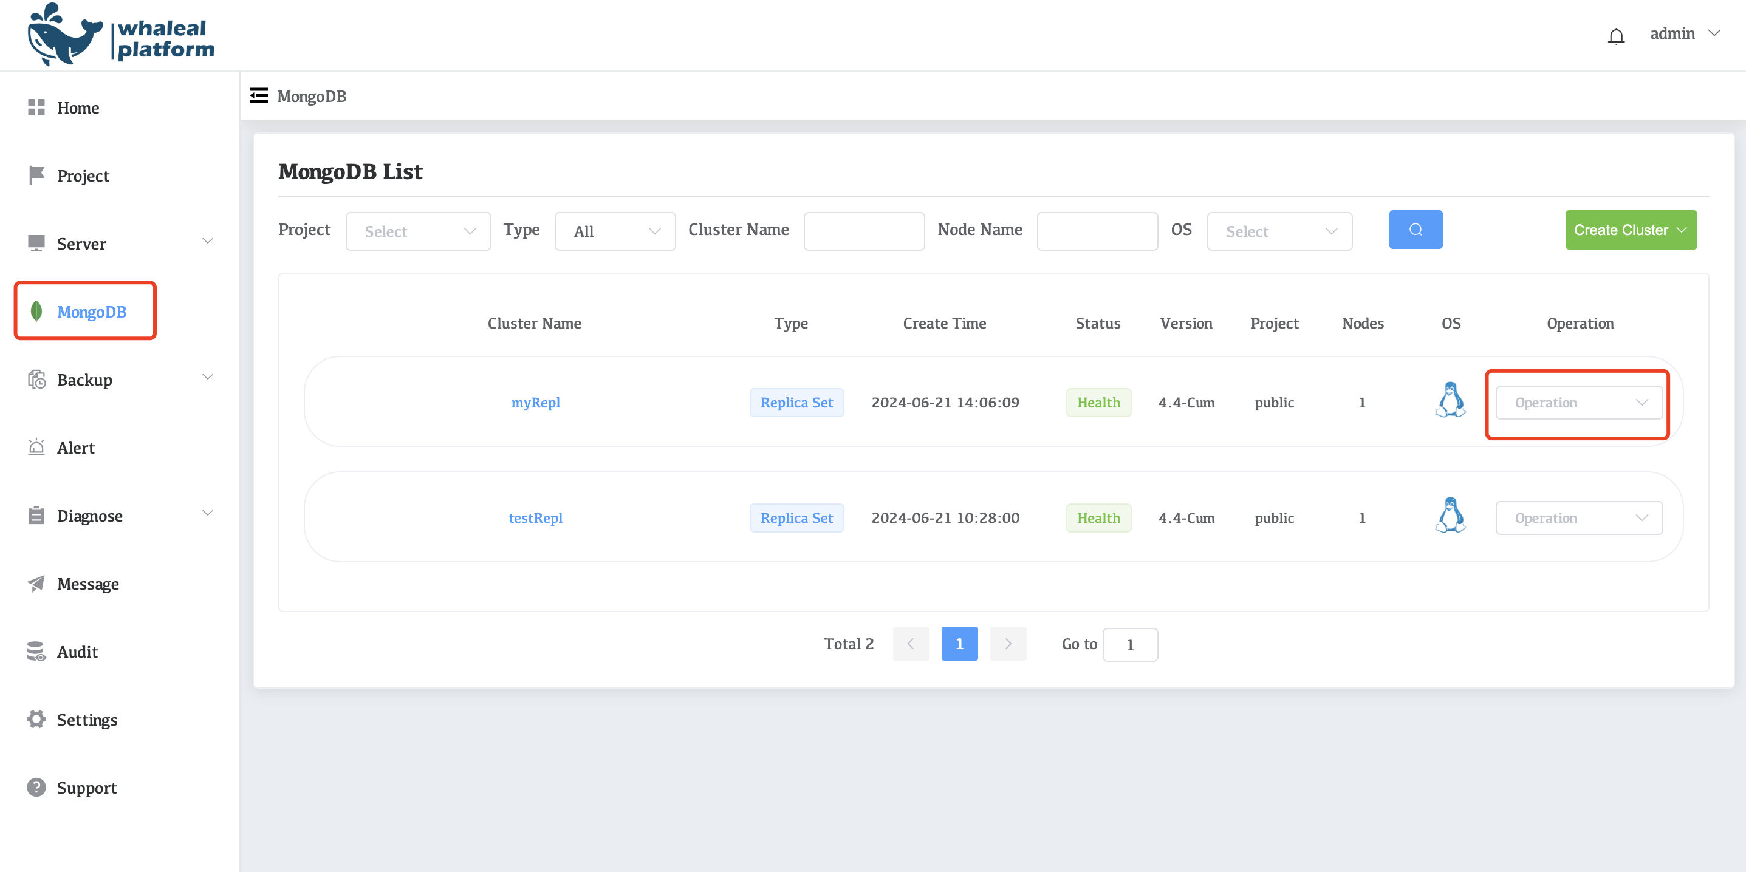
Task: Open the Project Select dropdown
Action: pos(417,231)
